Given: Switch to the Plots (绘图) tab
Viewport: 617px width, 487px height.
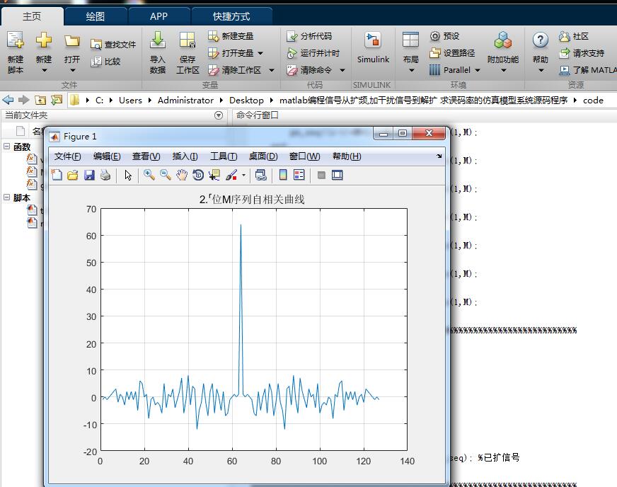Looking at the screenshot, I should pos(96,16).
